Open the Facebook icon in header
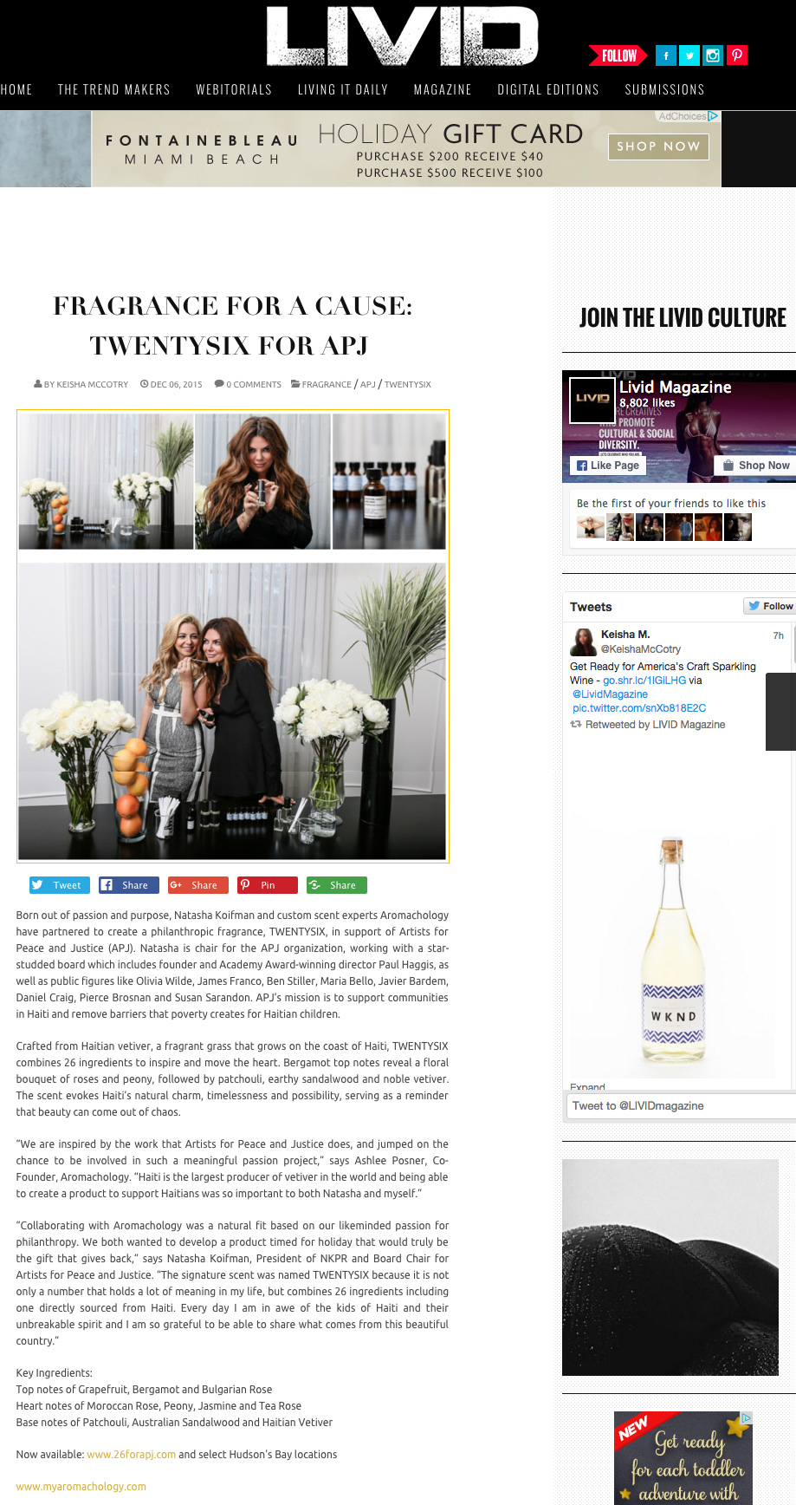 point(666,55)
